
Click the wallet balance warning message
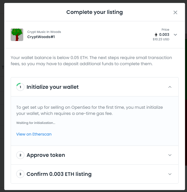tap(91, 61)
